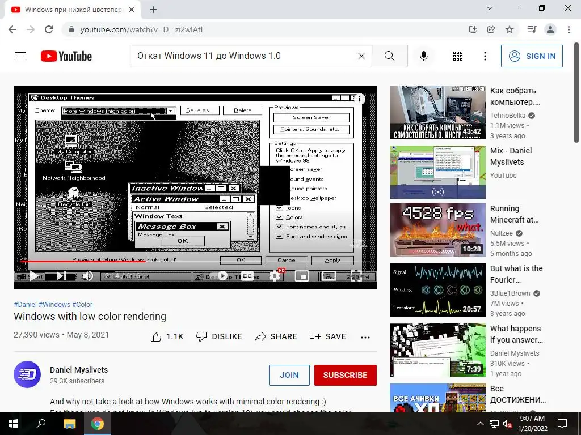Mute the video using the speaker icon
Screen dimensions: 581x435
click(x=87, y=276)
